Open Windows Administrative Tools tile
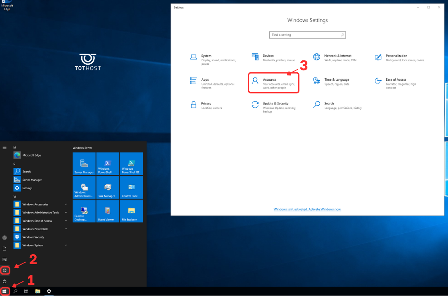 tap(84, 188)
